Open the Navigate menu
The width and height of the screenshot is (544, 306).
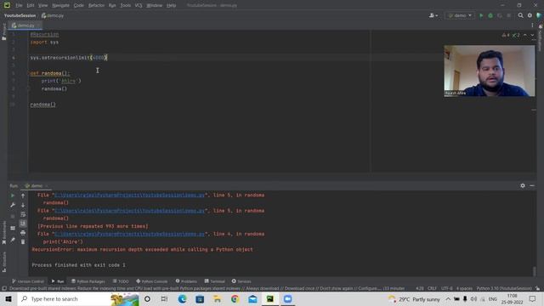point(60,6)
